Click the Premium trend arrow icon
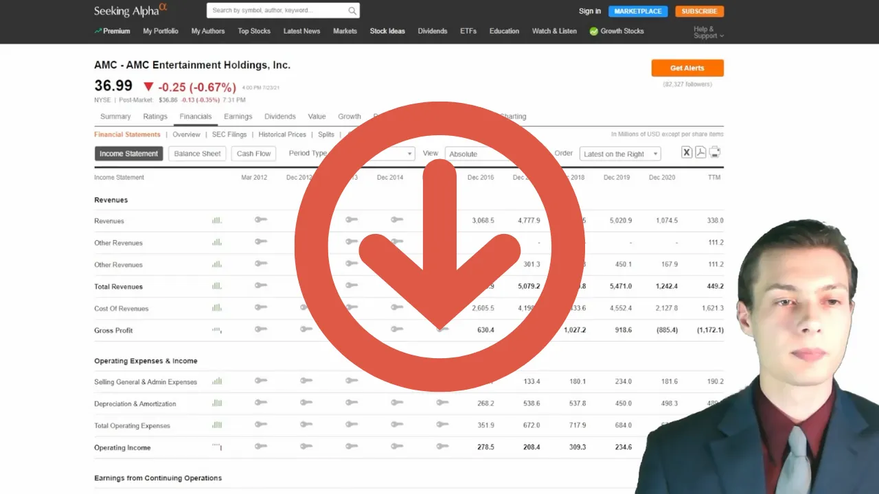Image resolution: width=879 pixels, height=494 pixels. tap(98, 31)
